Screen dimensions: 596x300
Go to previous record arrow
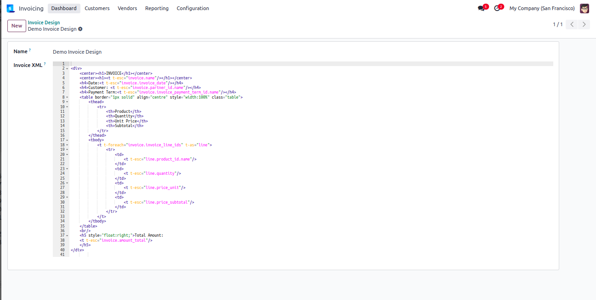[x=572, y=25]
